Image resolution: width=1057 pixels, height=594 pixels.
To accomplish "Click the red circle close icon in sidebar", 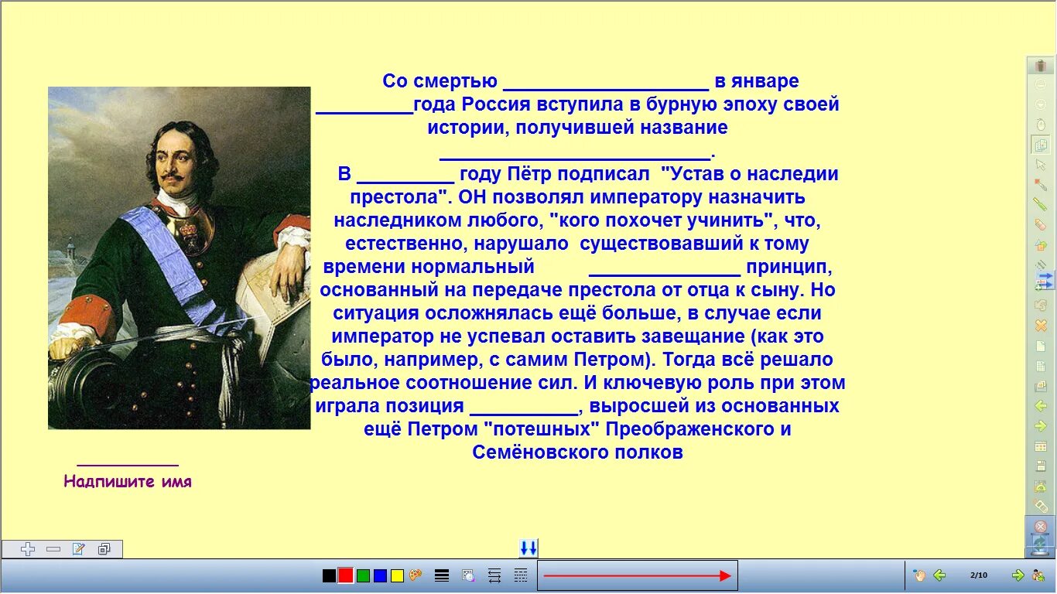I will point(1041,527).
